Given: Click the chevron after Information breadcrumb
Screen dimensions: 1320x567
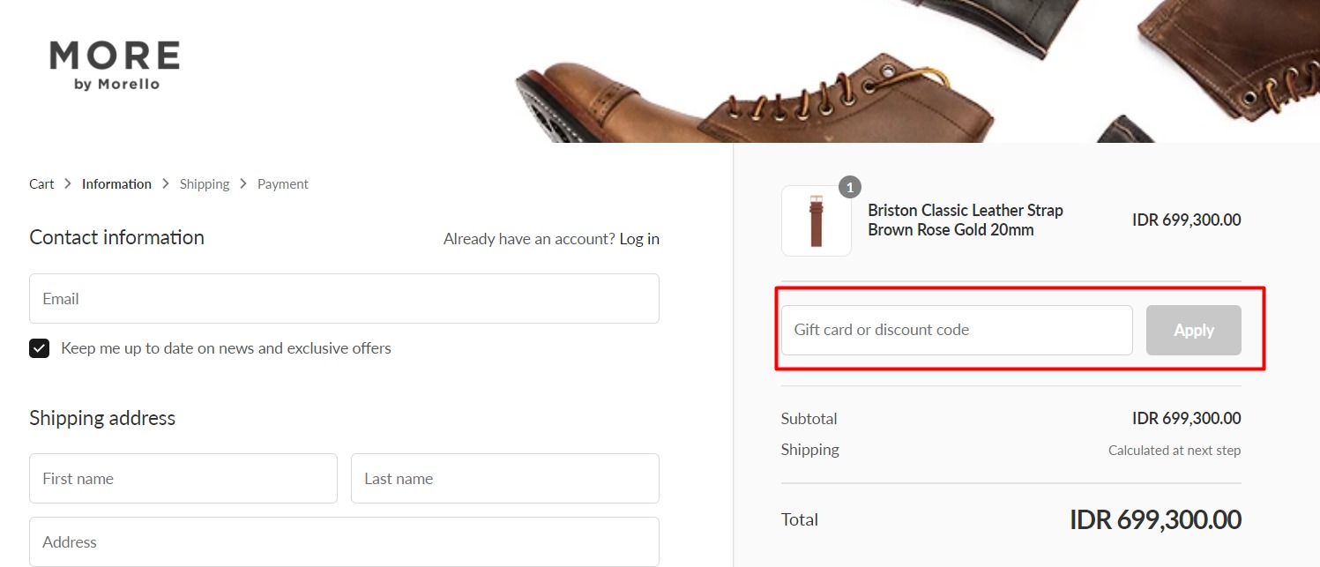Looking at the screenshot, I should (x=166, y=184).
